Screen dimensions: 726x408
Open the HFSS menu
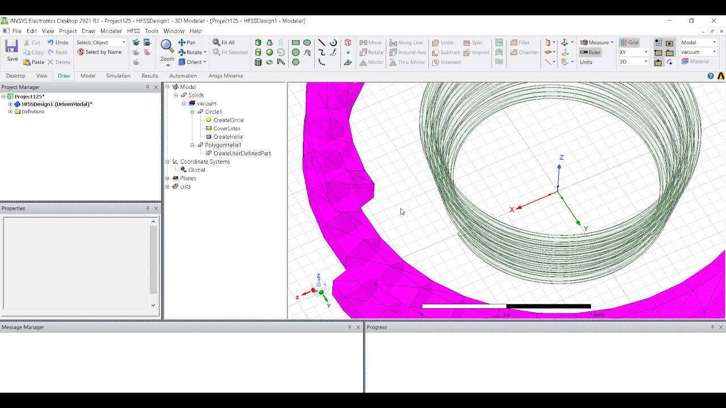[133, 31]
